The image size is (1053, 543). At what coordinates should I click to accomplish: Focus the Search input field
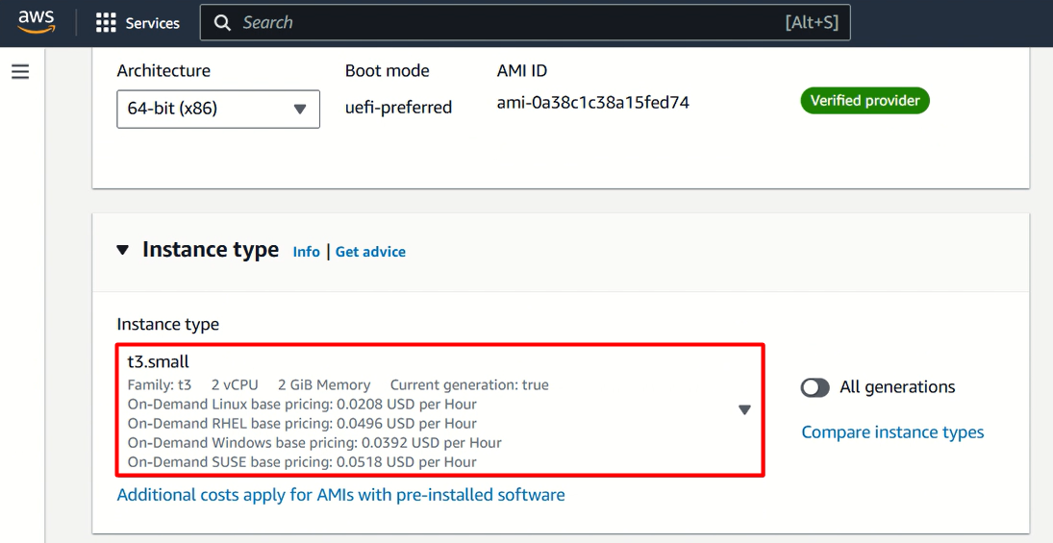525,23
